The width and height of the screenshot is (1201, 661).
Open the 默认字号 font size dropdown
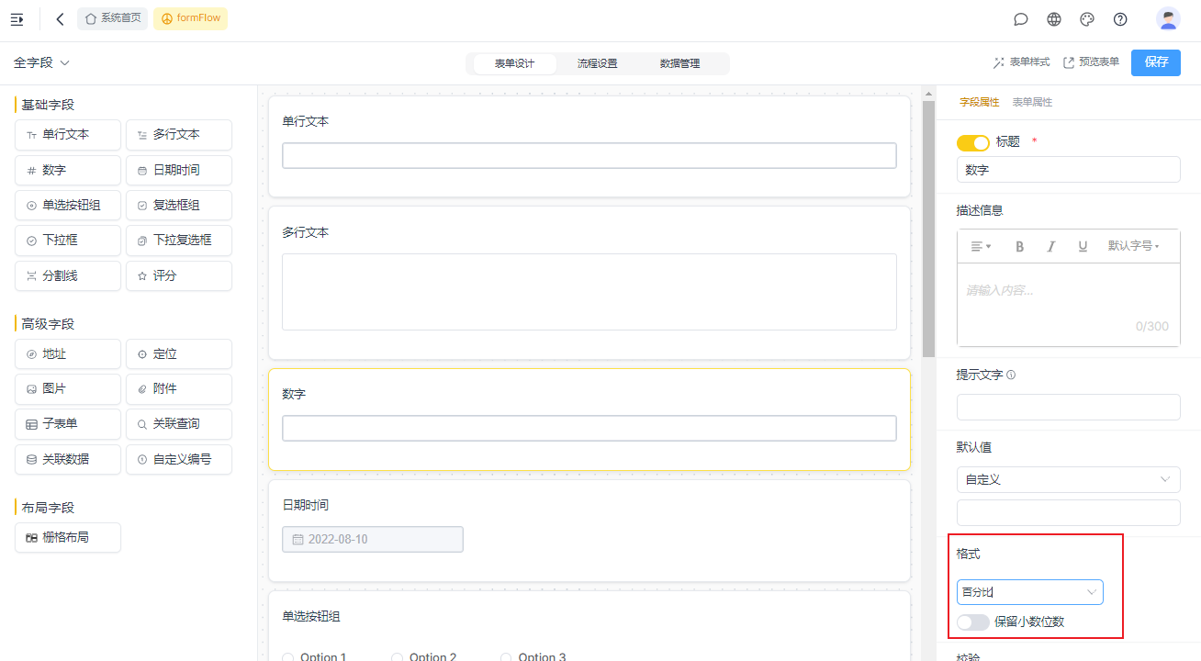[1134, 246]
